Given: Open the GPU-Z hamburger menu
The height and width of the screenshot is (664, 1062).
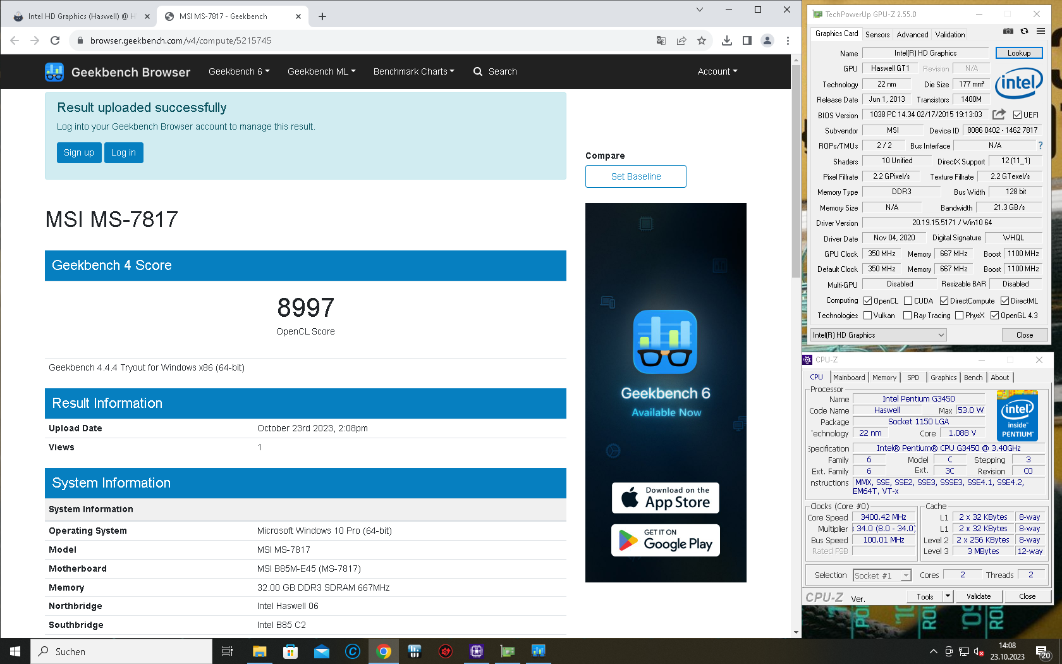Looking at the screenshot, I should [x=1041, y=32].
